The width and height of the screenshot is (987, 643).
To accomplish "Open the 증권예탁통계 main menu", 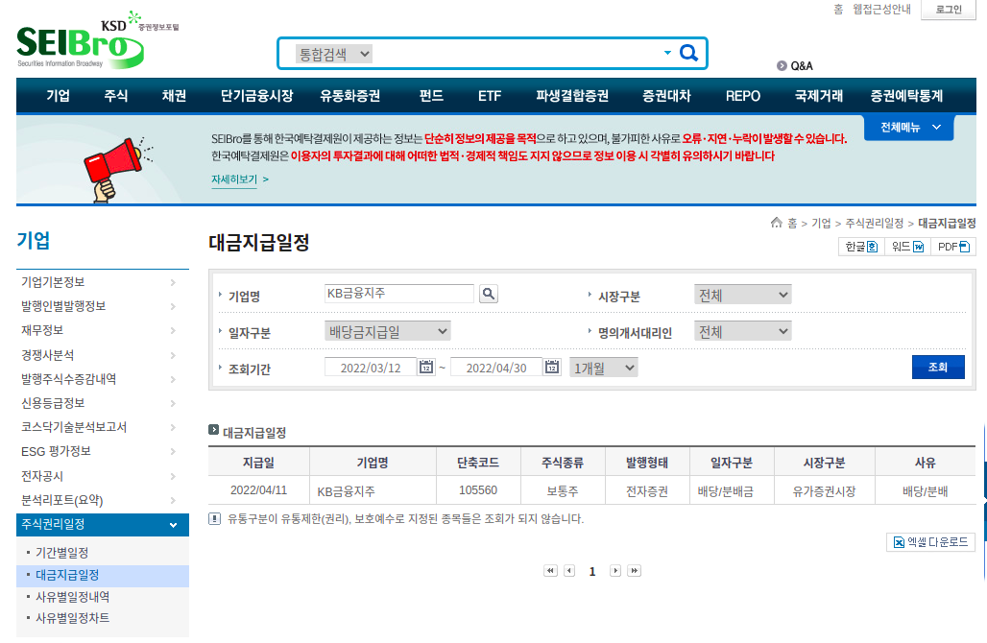I will pyautogui.click(x=906, y=96).
